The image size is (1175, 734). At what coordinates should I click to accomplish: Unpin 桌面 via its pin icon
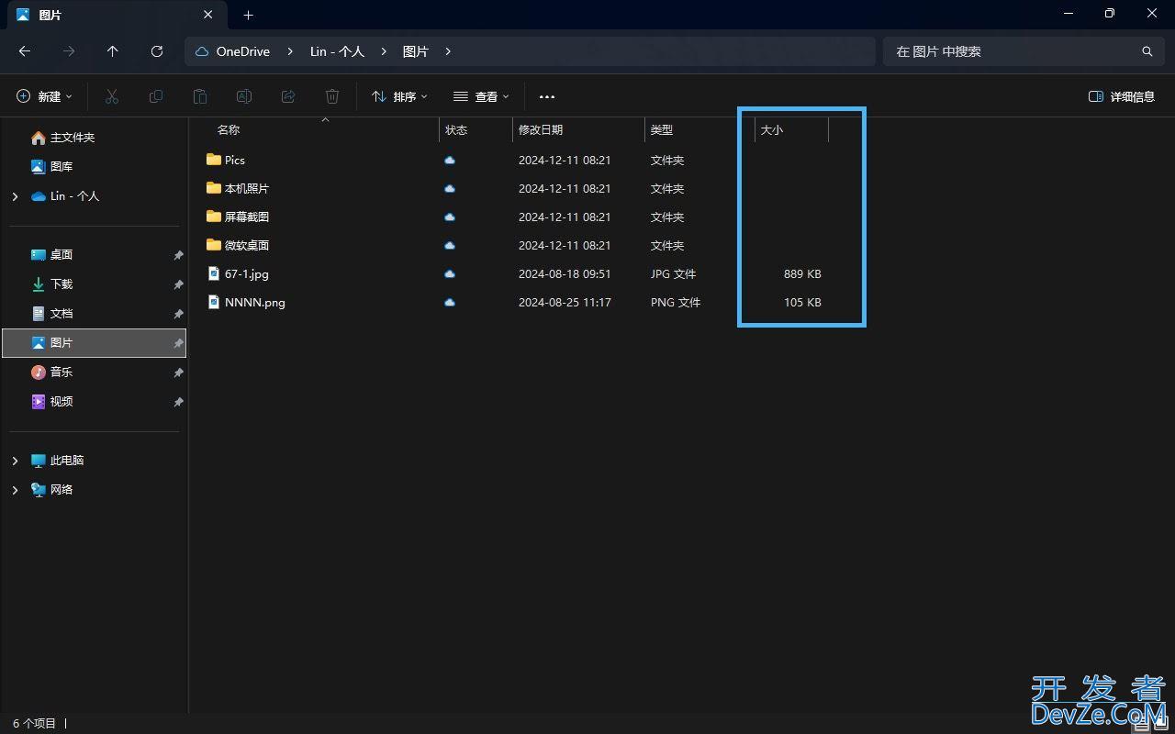(178, 255)
